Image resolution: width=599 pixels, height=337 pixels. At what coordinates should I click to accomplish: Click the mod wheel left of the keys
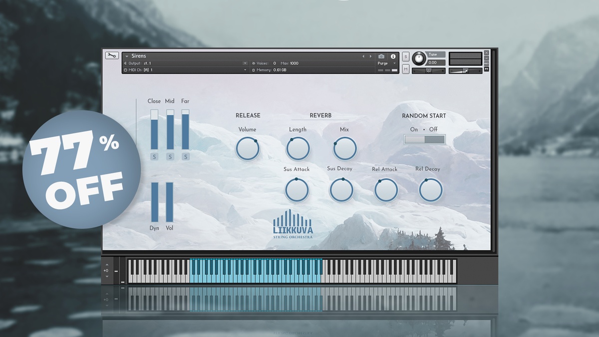click(x=123, y=271)
